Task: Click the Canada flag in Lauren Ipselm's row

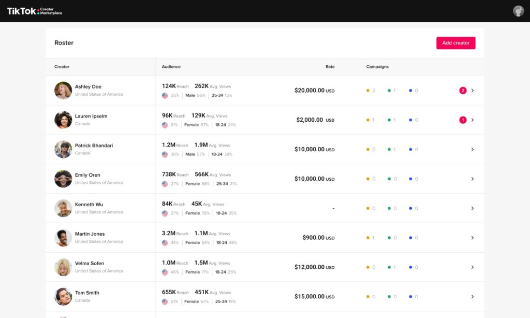Action: 165,124
